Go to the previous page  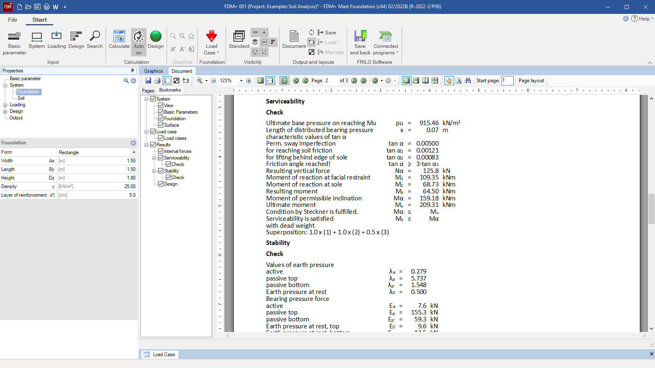pyautogui.click(x=305, y=81)
